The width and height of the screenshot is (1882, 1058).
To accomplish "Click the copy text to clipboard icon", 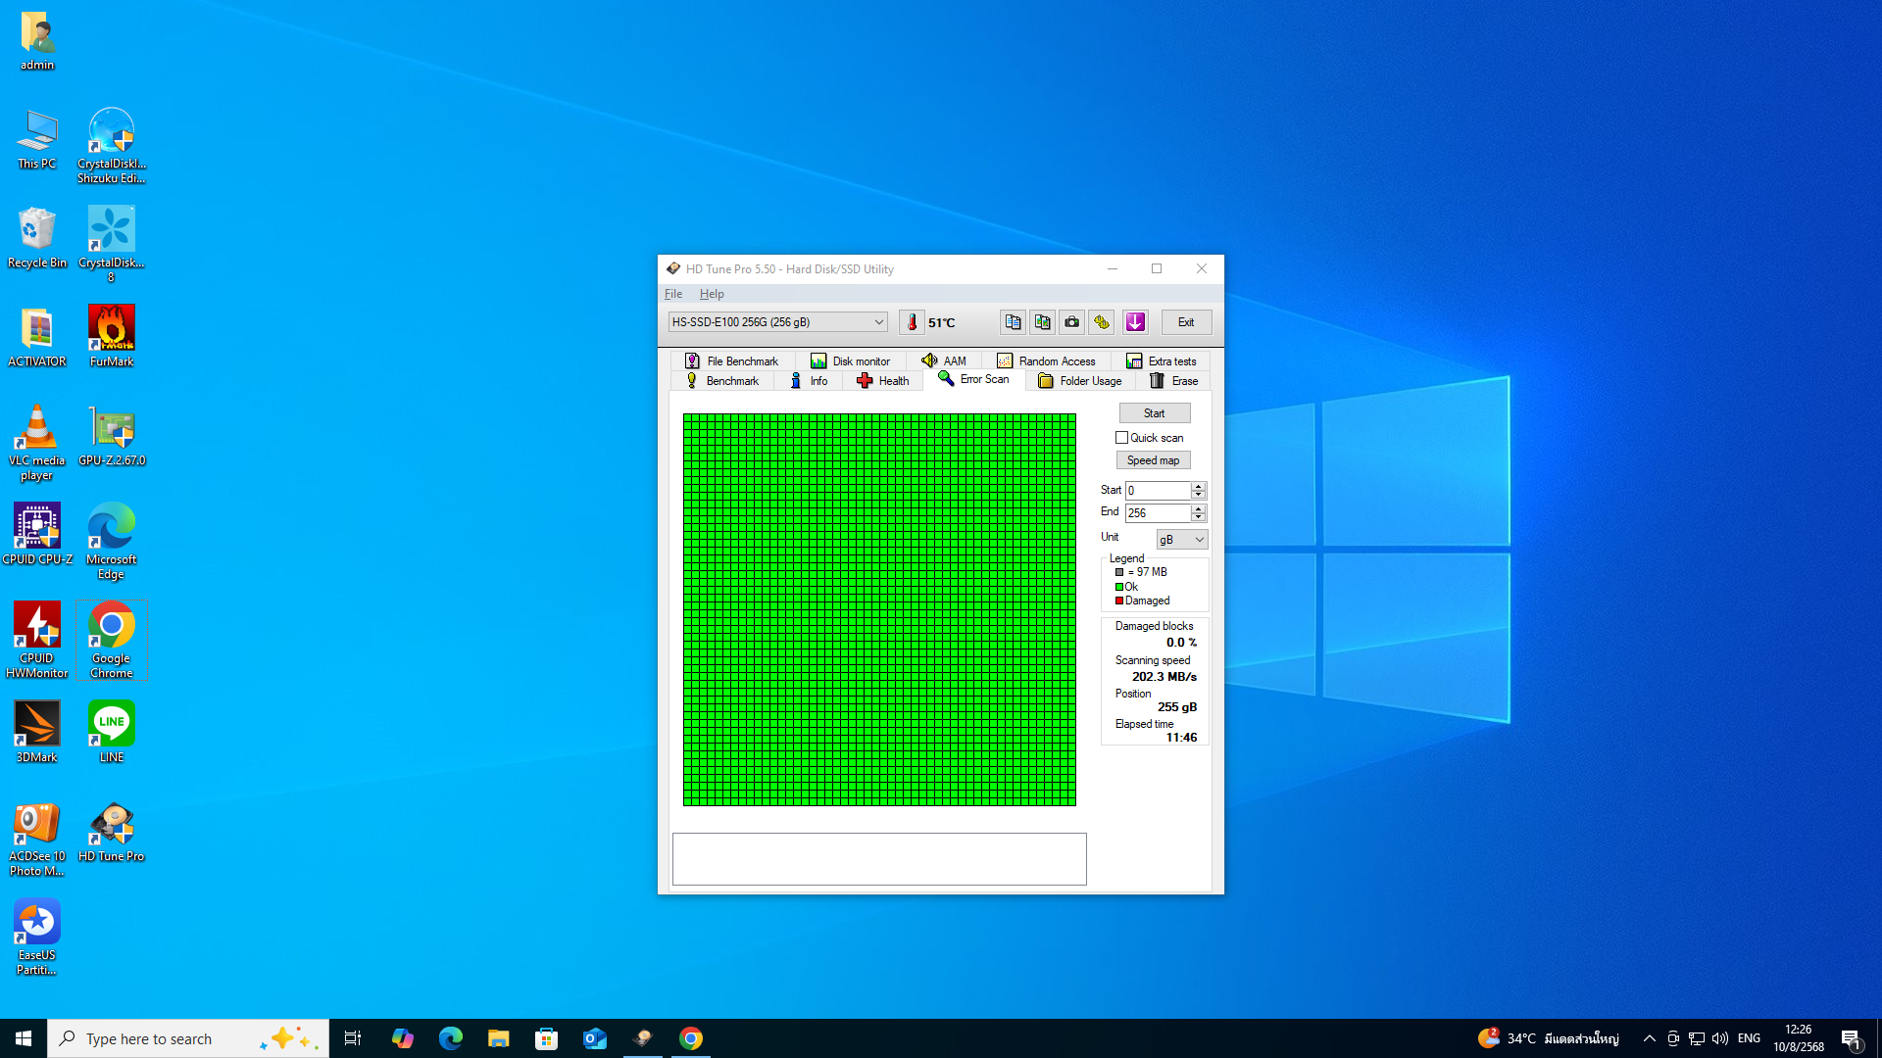I will click(1013, 322).
